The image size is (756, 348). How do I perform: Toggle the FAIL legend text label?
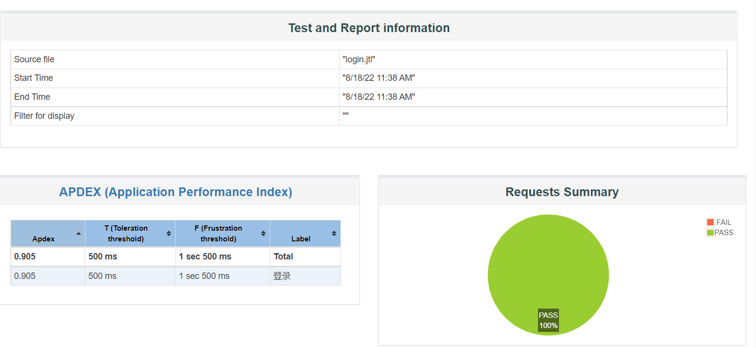724,222
